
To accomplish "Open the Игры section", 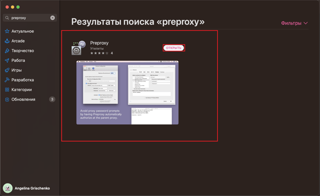I will click(x=17, y=70).
